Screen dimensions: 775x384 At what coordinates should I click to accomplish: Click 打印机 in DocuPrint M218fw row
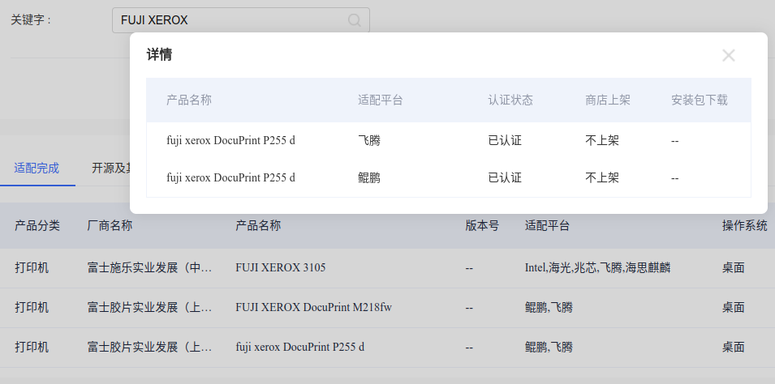point(32,308)
